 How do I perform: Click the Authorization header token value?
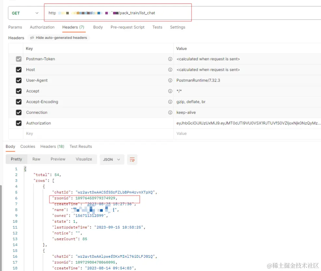tap(248, 123)
